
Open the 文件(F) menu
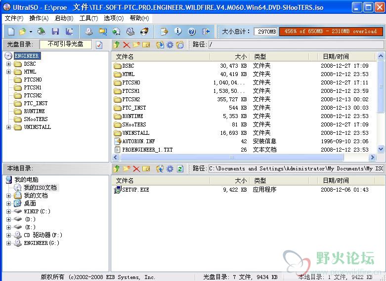14,18
